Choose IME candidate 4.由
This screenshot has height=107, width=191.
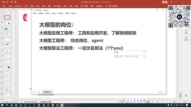(132, 56)
